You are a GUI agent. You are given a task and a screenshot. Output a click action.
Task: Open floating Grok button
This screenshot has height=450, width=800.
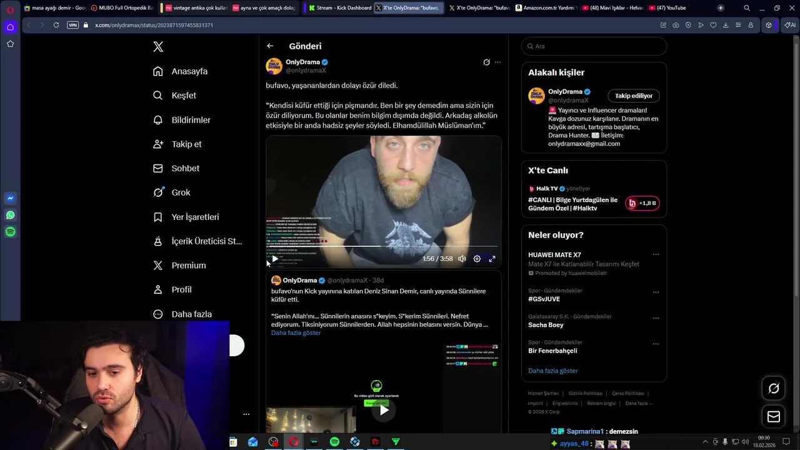774,389
